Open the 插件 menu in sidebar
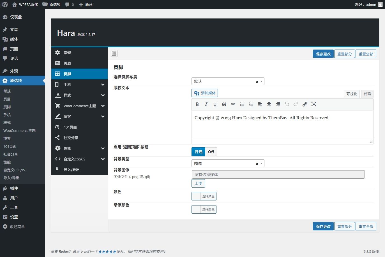 (x=14, y=188)
